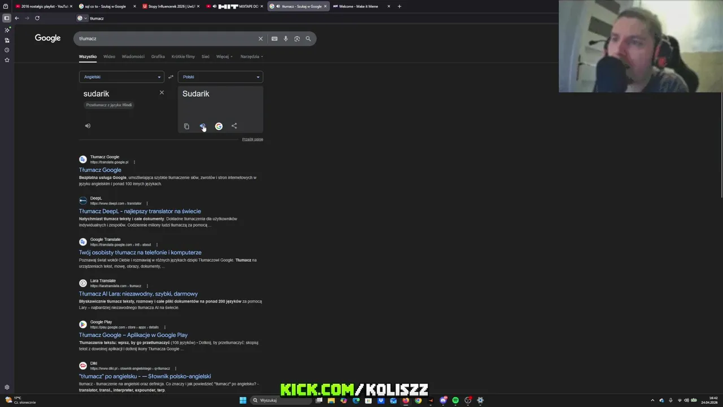The height and width of the screenshot is (407, 723).
Task: Open the Diki 'tłumacz po angielsku' result
Action: tap(145, 376)
